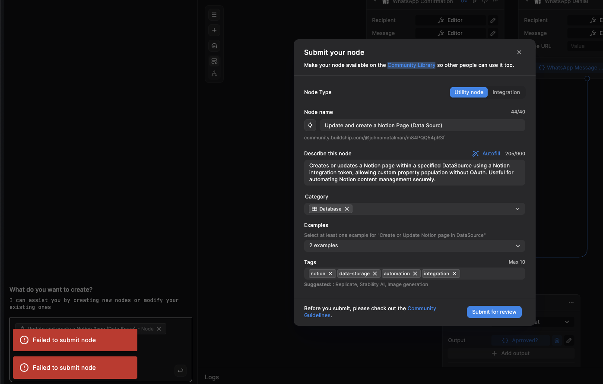Screen dimensions: 603x384
Task: Click the Submit your node heading
Action: (334, 52)
